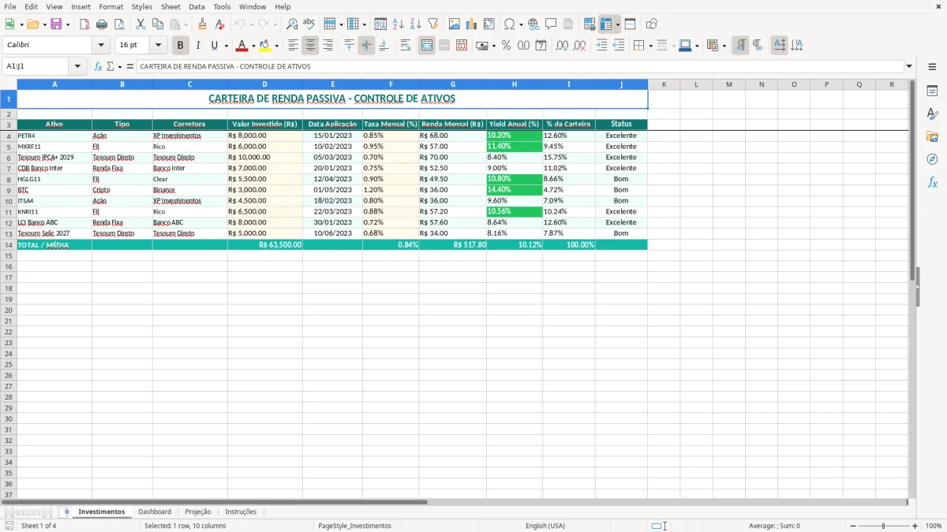Click the Print icon
947x532 pixels.
coord(102,24)
